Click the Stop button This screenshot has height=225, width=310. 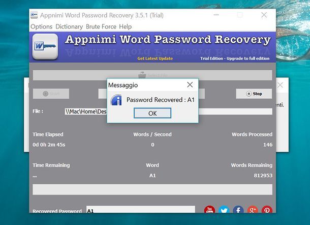click(254, 94)
